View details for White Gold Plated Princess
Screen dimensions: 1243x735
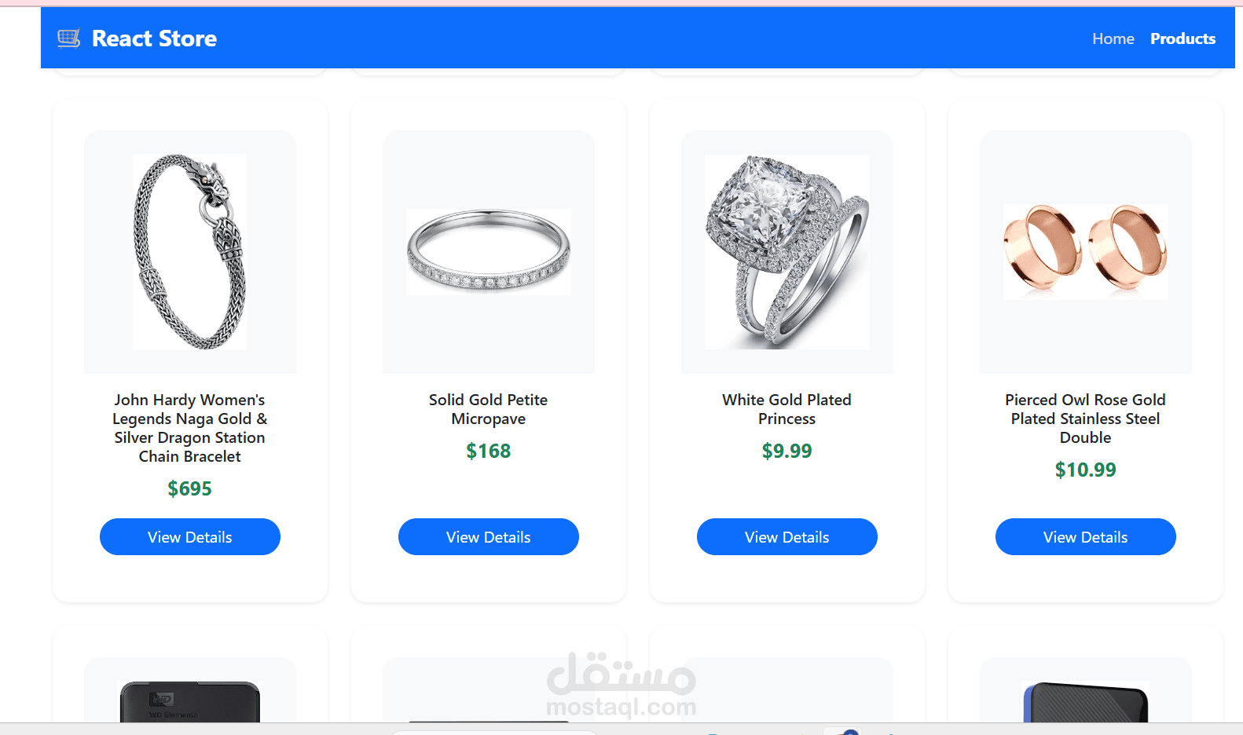[787, 537]
